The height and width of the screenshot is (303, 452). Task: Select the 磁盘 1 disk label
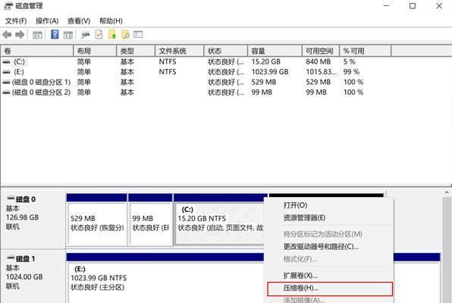25,258
